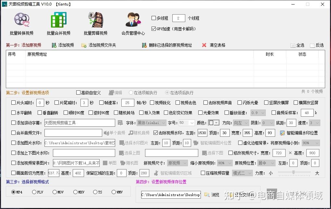The width and height of the screenshot is (331, 209).
Task: Open the 缩小原视频到 90% dropdown
Action: tap(225, 163)
